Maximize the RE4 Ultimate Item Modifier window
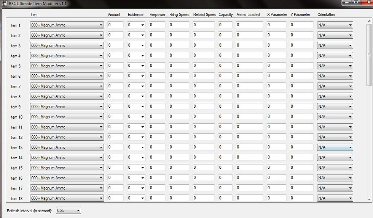 pyautogui.click(x=356, y=2)
